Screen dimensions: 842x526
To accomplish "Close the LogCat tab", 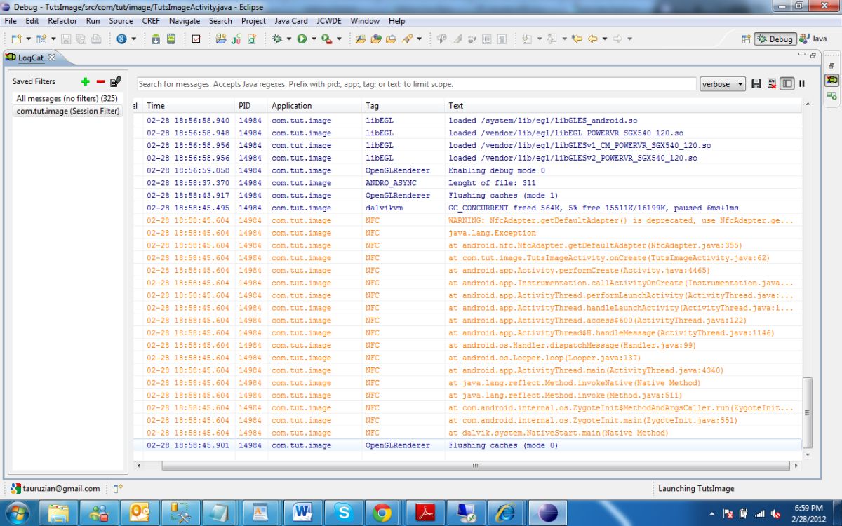I will click(51, 58).
